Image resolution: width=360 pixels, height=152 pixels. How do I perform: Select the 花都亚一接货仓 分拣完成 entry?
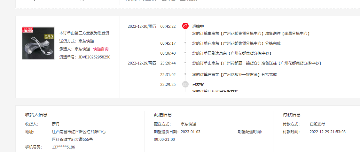tap(234, 74)
